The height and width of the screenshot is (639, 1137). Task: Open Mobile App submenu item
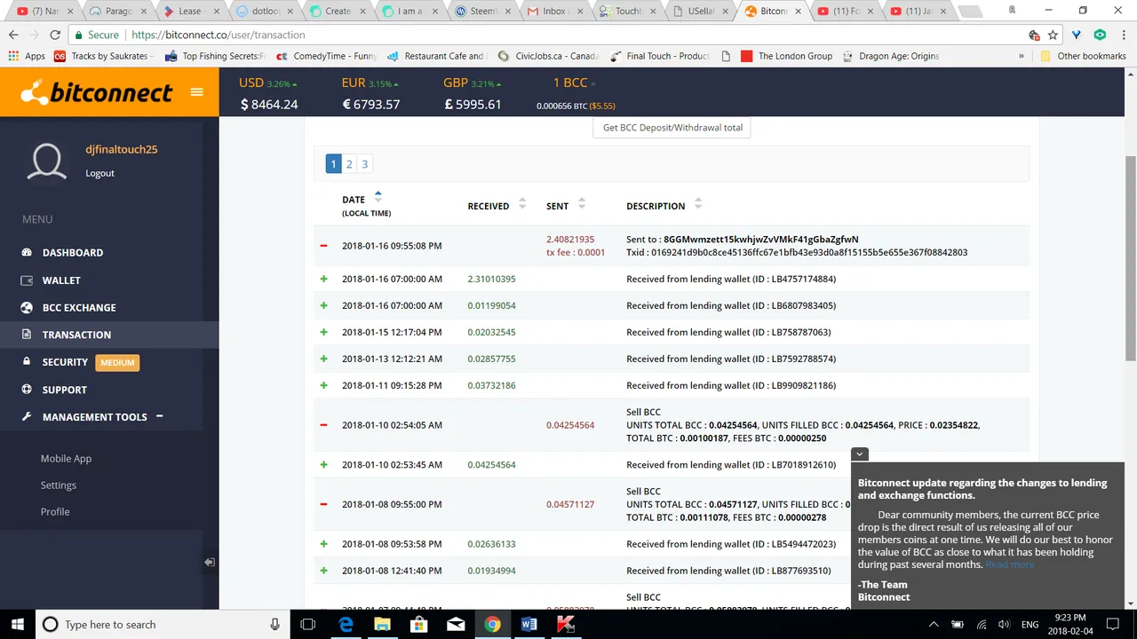66,459
